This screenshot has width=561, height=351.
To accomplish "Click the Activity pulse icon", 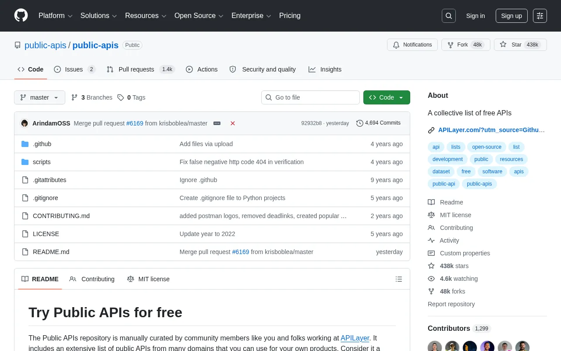I will (431, 240).
